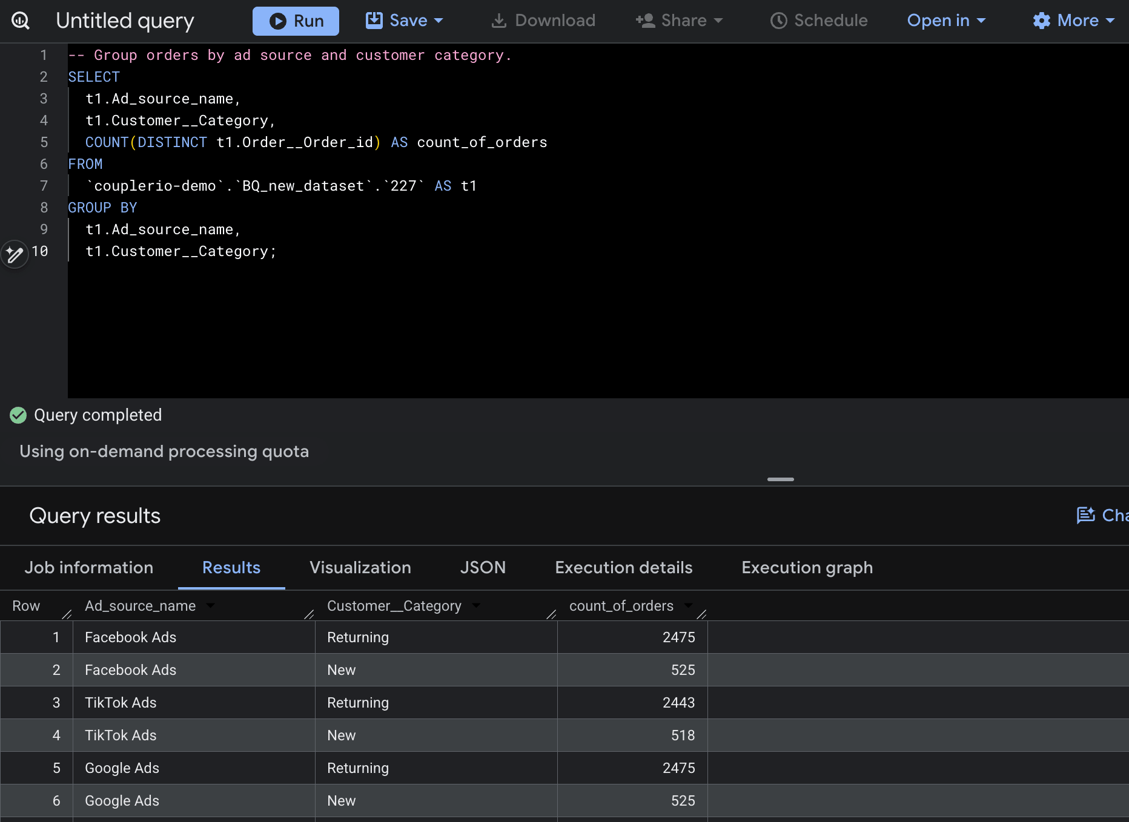View the Execution graph tab
Screen dimensions: 1129x822
[x=807, y=568]
